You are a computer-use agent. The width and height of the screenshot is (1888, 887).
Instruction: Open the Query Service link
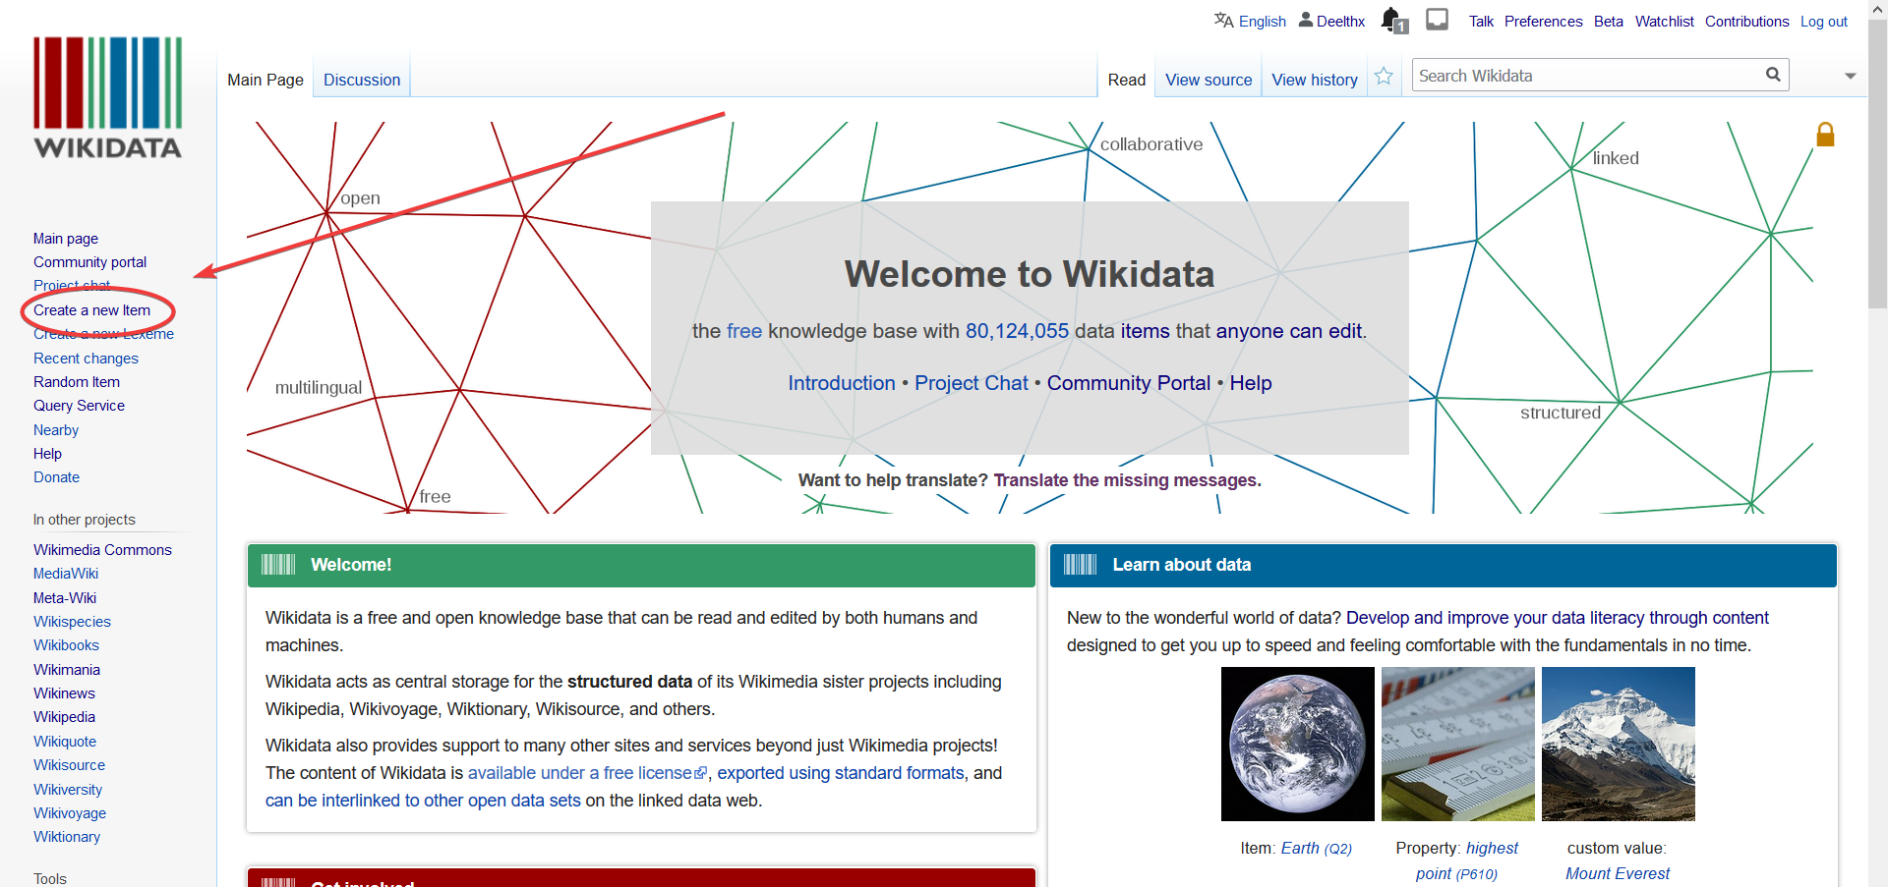point(79,406)
